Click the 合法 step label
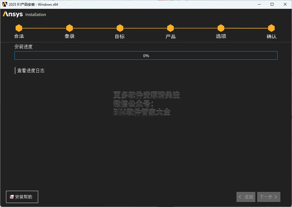This screenshot has height=207, width=292. 19,36
